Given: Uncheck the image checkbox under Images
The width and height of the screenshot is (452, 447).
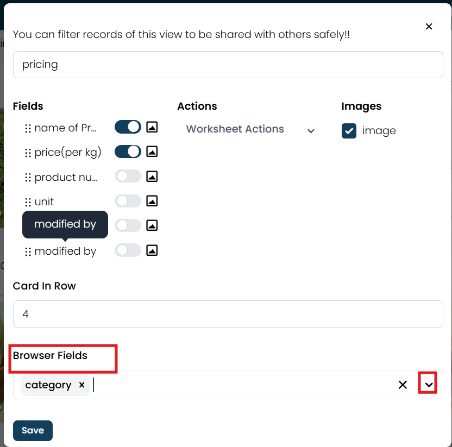Looking at the screenshot, I should click(349, 131).
